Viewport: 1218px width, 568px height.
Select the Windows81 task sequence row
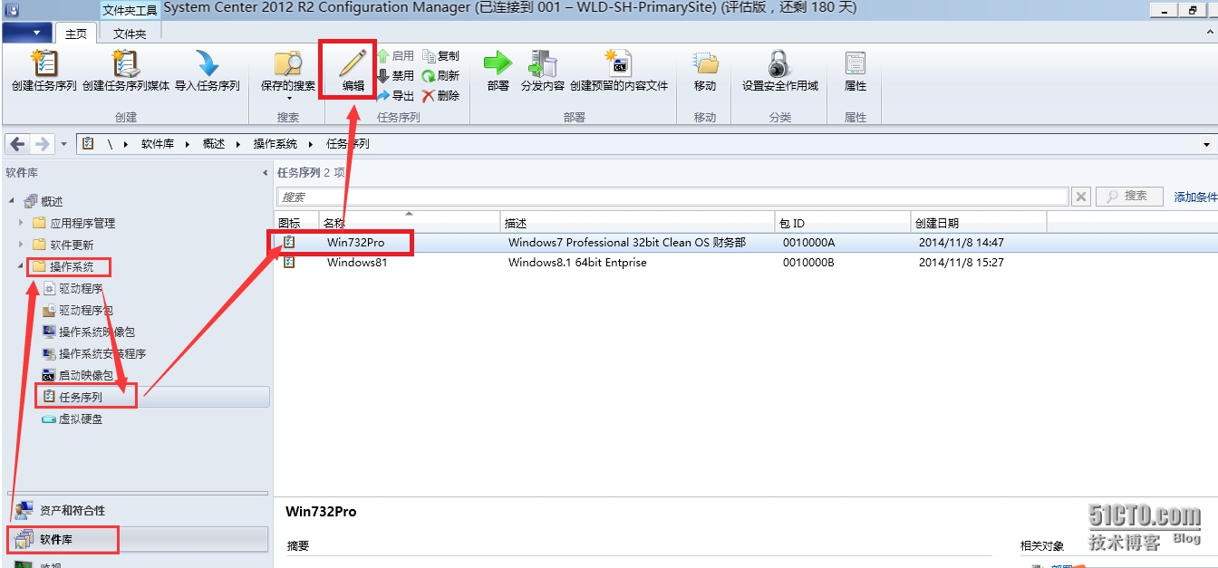[x=746, y=263]
